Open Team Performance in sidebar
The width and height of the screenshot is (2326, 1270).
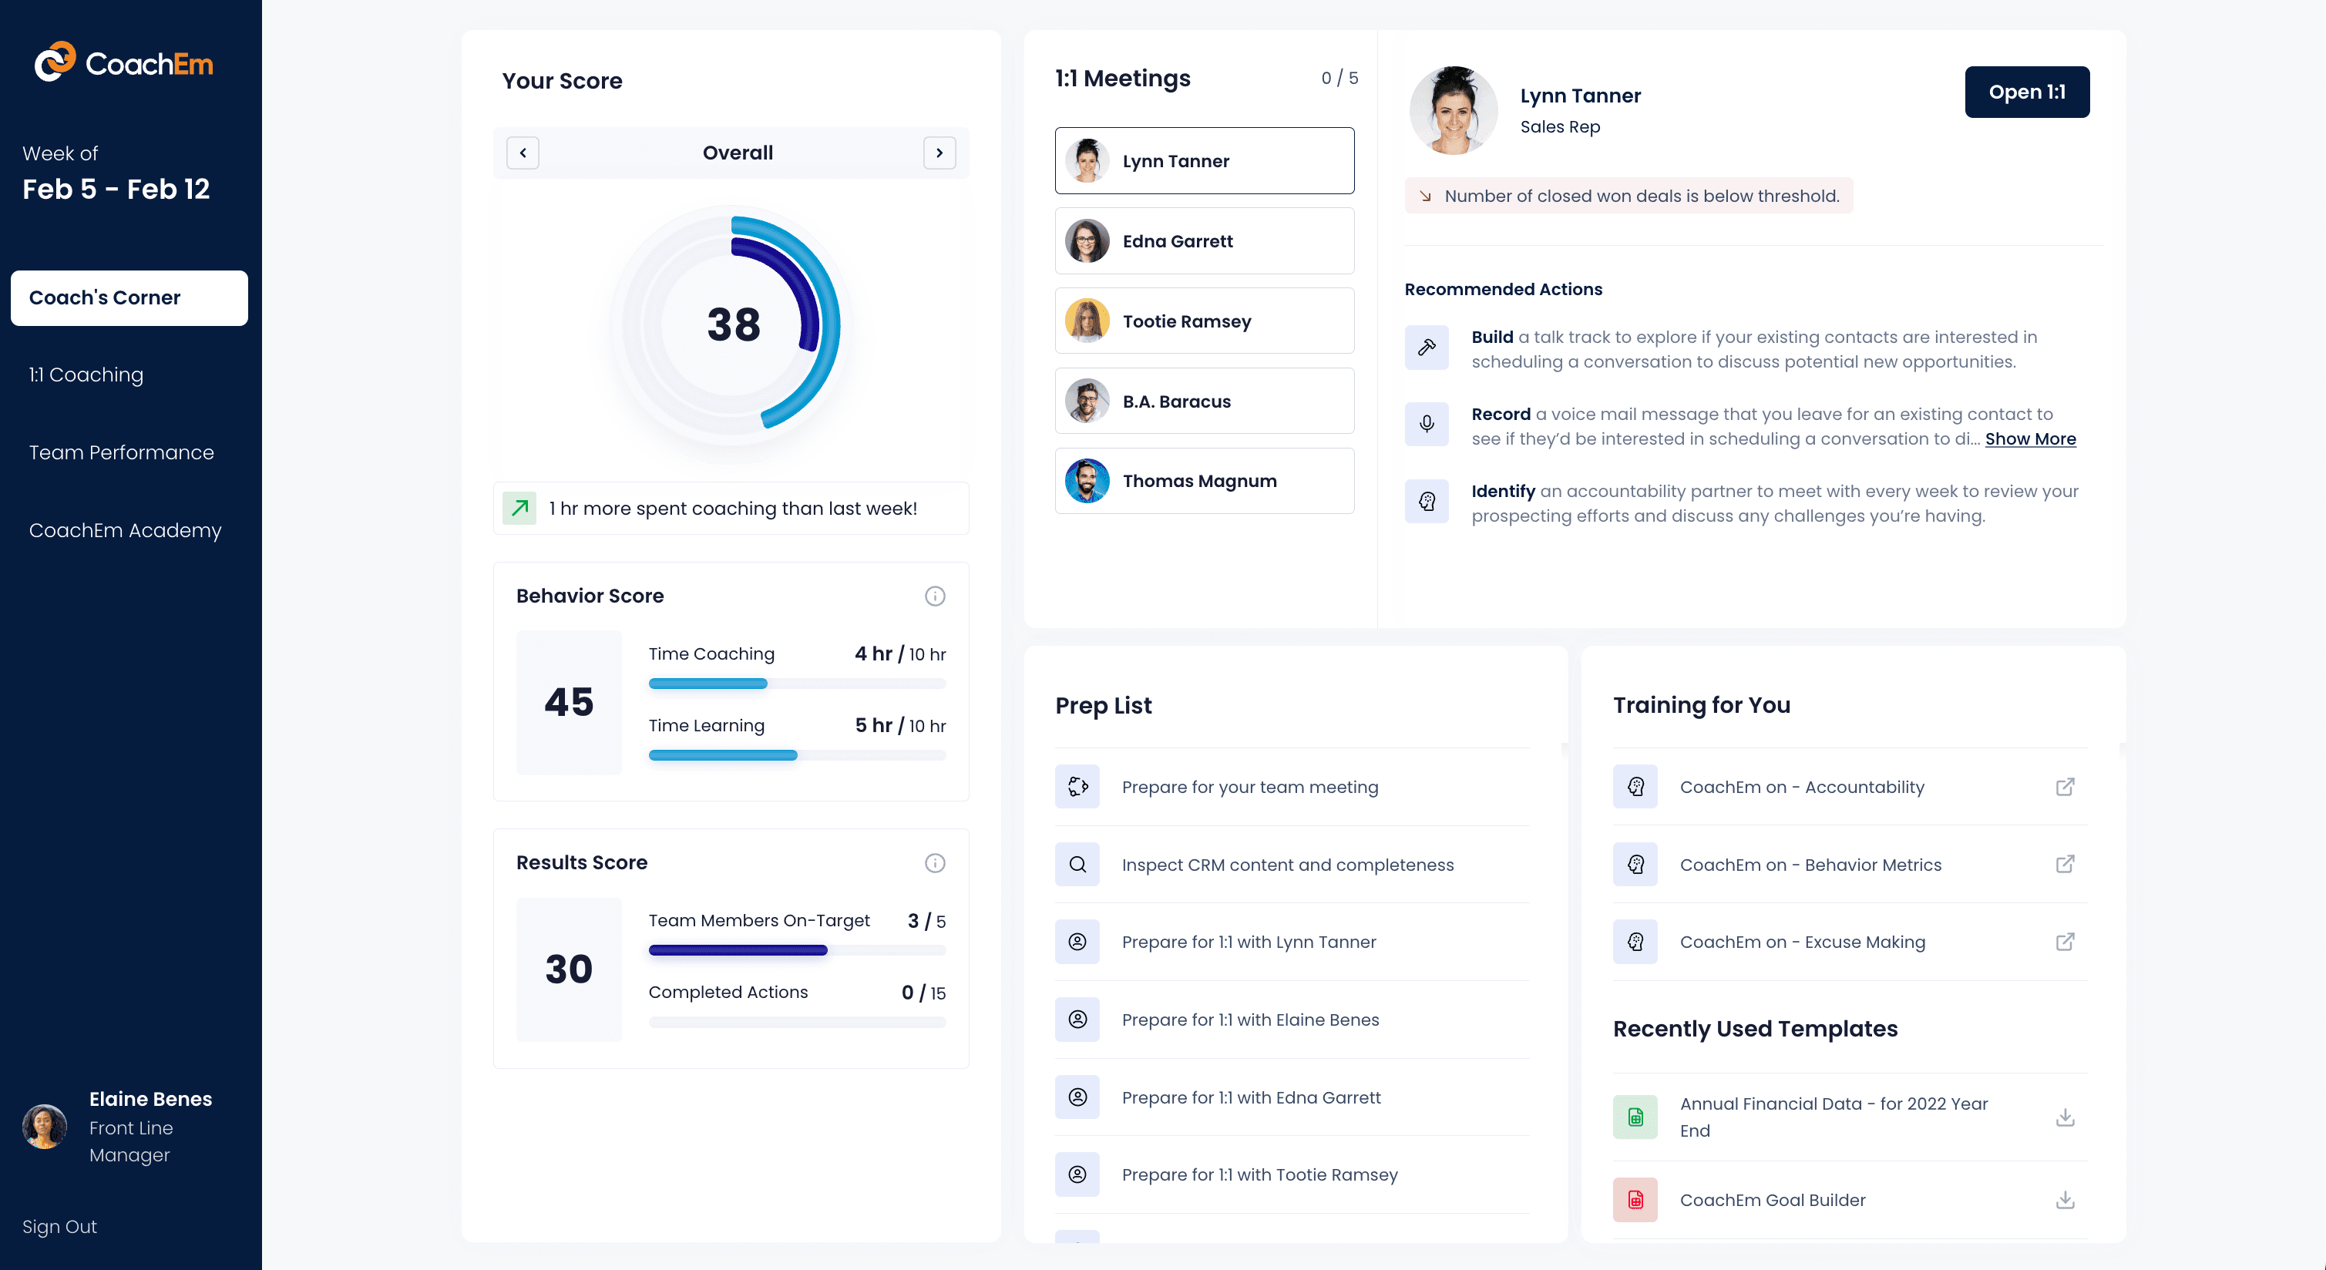coord(121,452)
